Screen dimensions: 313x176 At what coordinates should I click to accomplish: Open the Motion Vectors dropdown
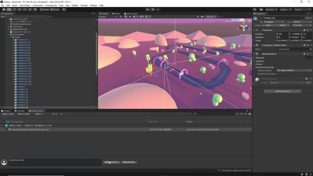[x=294, y=70]
